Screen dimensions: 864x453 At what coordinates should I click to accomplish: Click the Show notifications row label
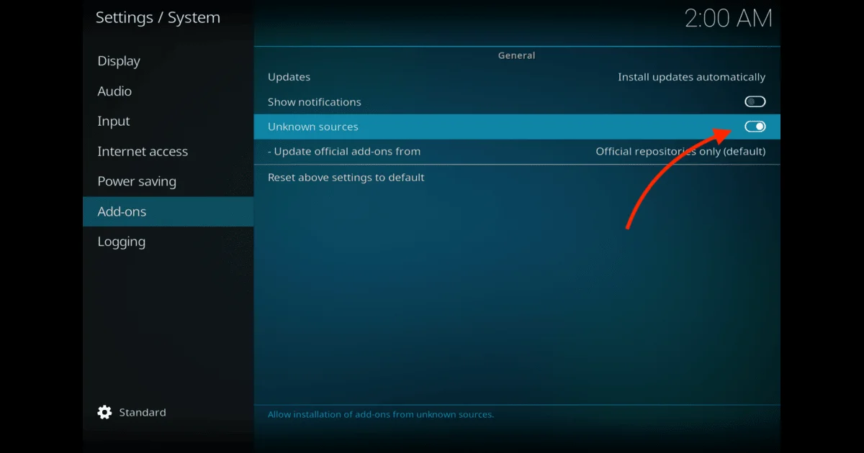(x=314, y=102)
